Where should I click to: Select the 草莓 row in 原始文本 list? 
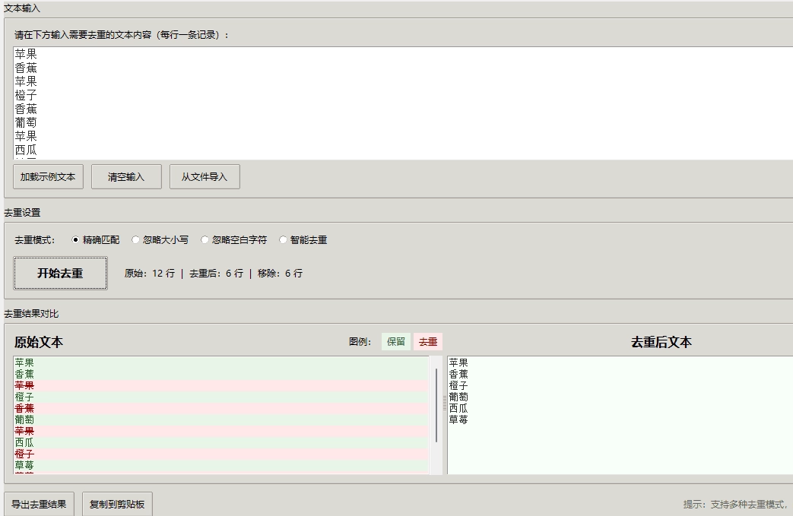pos(24,465)
